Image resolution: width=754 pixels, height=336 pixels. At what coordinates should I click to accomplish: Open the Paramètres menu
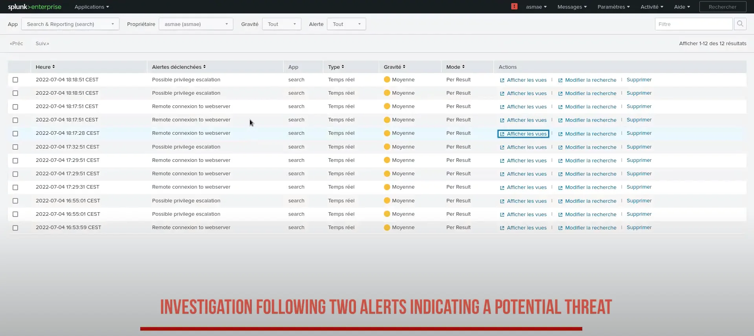click(613, 7)
